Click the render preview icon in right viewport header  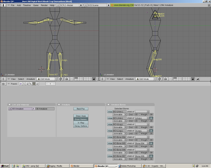coord(198,79)
